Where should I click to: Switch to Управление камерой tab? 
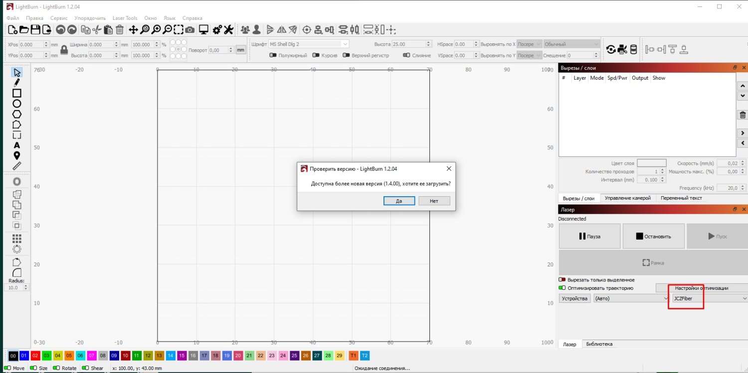pos(627,198)
